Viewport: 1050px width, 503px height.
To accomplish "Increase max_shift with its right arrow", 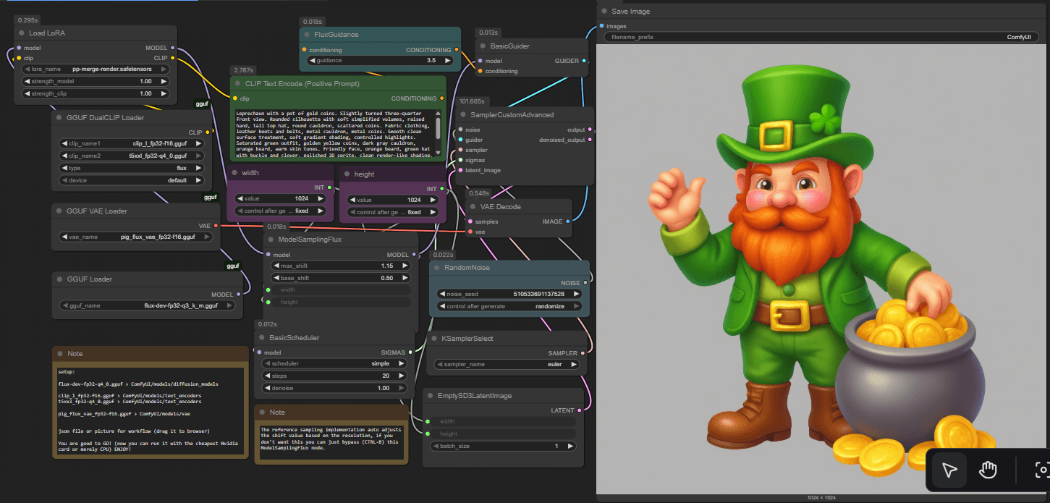I will point(405,266).
